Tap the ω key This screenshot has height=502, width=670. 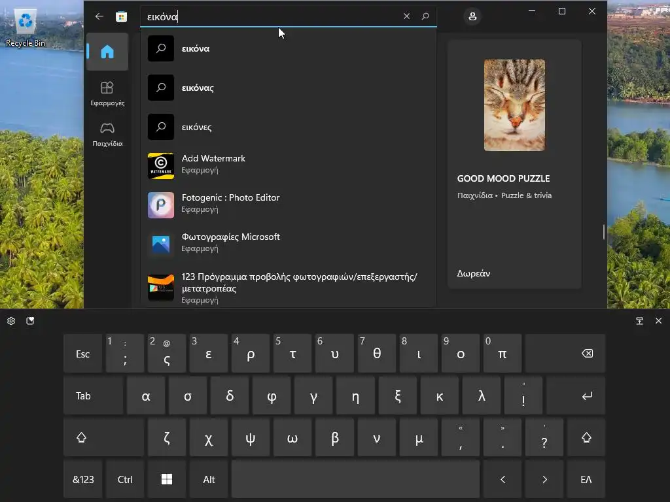coord(292,437)
